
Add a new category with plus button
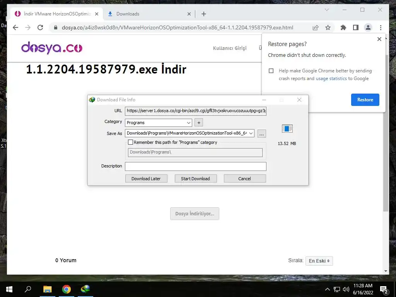(199, 123)
